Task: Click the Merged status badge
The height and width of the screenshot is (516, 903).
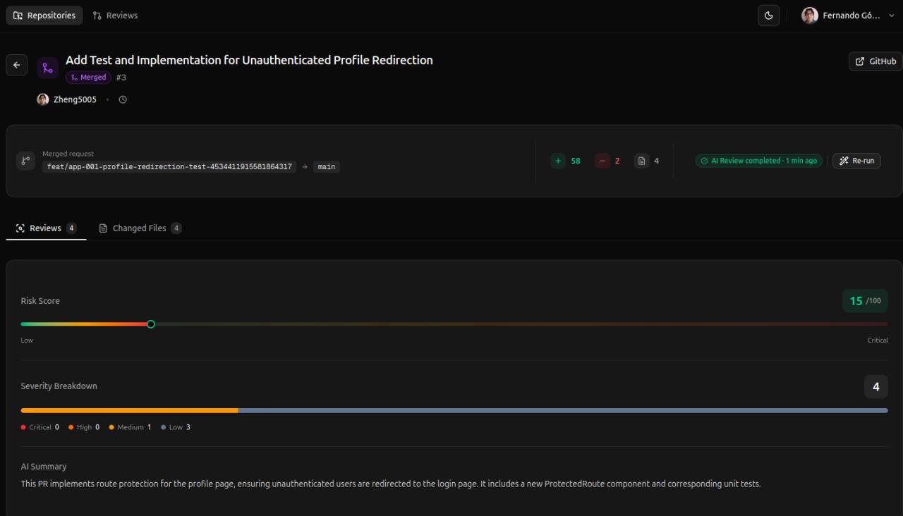Action: [x=88, y=78]
